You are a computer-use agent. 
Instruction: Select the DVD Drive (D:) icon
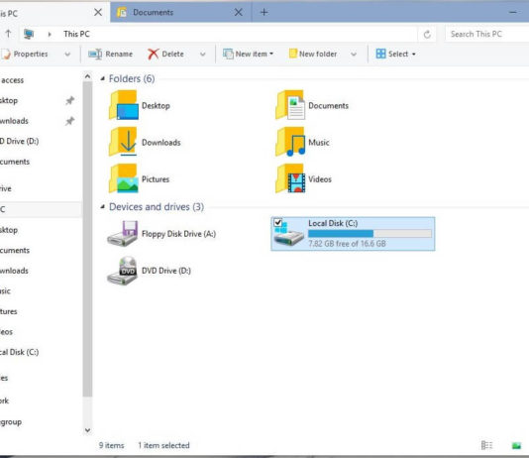coord(123,271)
